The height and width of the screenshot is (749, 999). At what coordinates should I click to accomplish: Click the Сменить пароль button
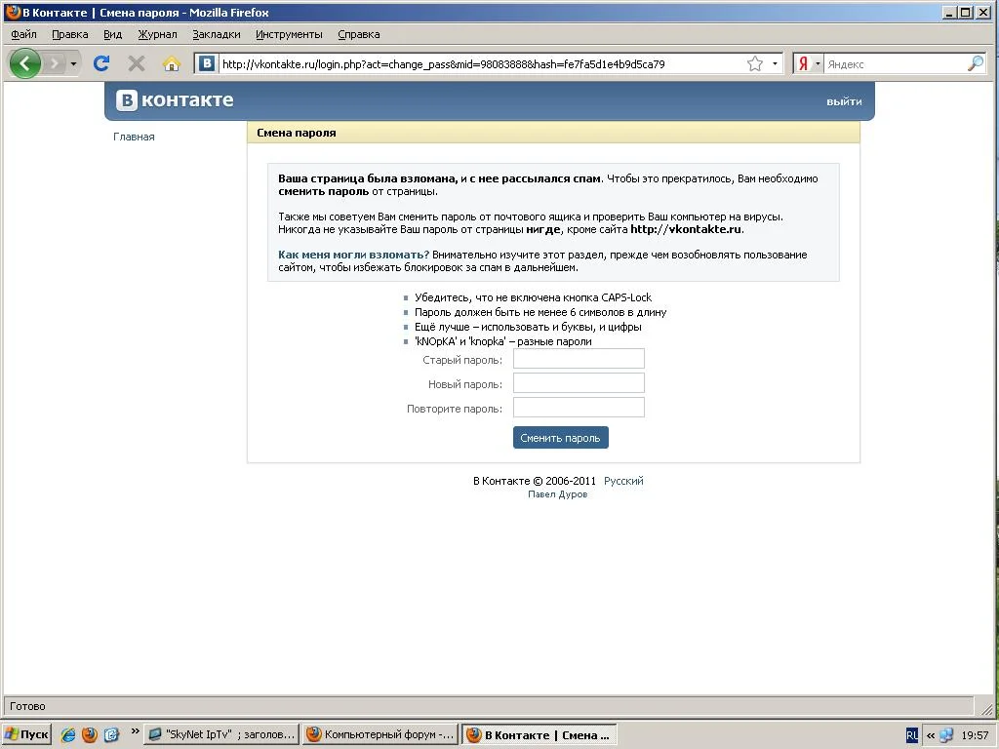pyautogui.click(x=561, y=438)
